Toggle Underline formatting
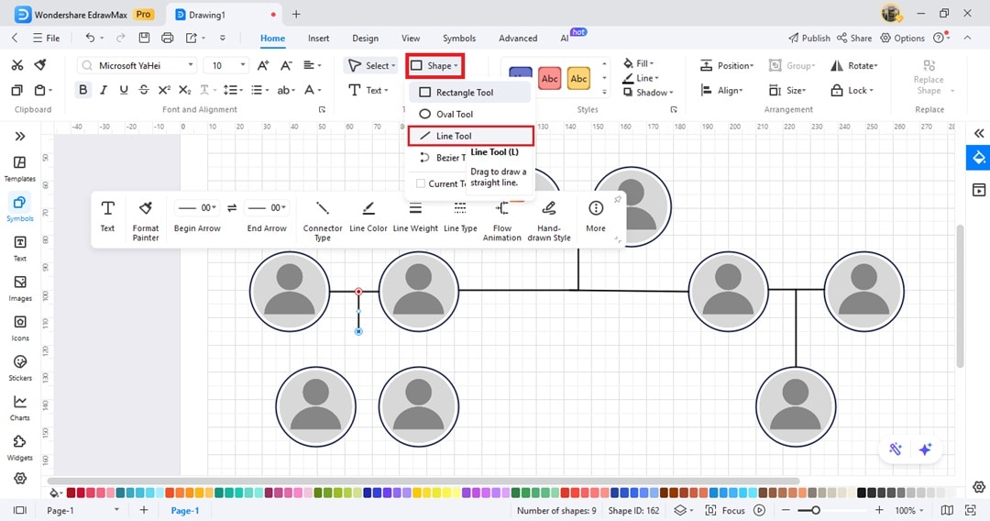The width and height of the screenshot is (990, 521). click(124, 90)
